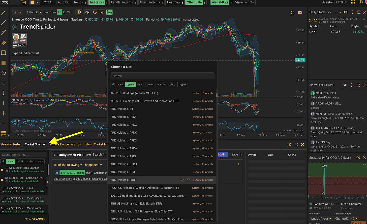The height and width of the screenshot is (224, 367).
Task: Open the 4 hours timeframe dropdown
Action: 34,12
